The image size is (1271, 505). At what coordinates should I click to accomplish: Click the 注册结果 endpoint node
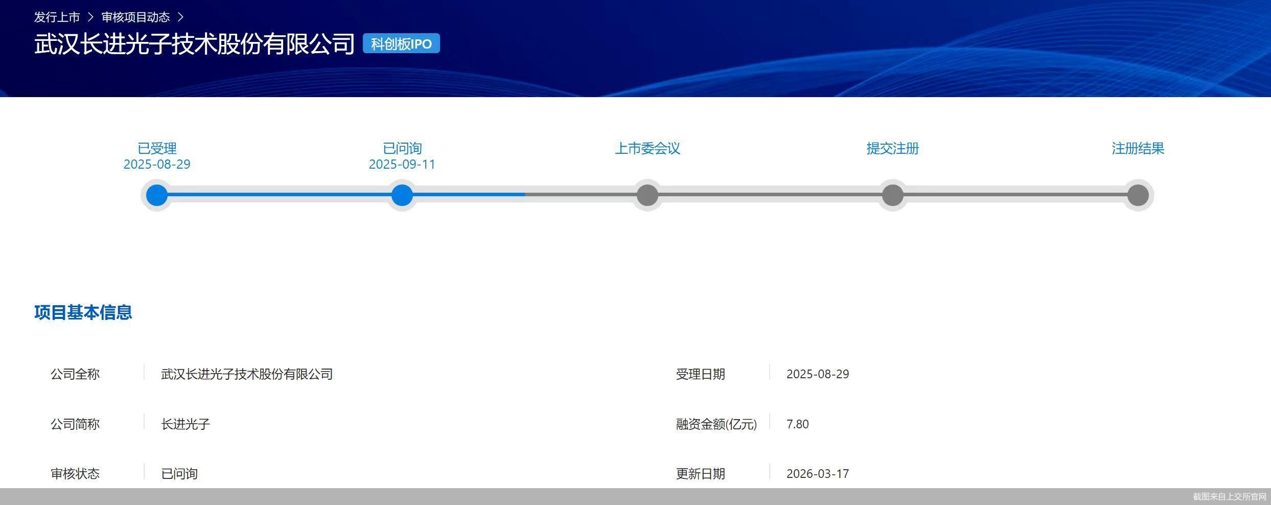[1137, 195]
